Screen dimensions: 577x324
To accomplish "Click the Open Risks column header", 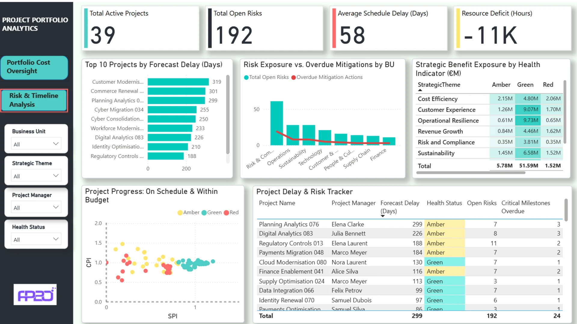I will (x=482, y=203).
